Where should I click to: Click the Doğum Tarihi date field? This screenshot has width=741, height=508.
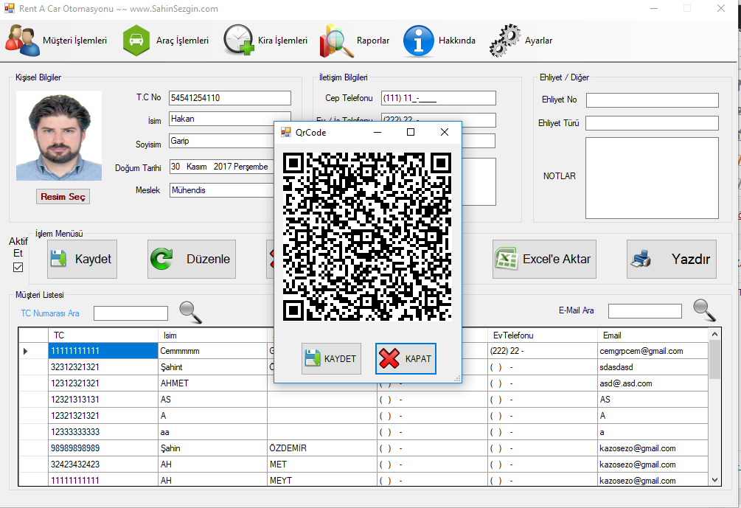222,167
